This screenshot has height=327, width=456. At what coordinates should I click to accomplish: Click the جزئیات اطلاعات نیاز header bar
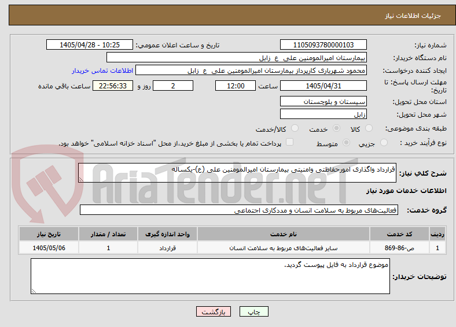[232, 15]
